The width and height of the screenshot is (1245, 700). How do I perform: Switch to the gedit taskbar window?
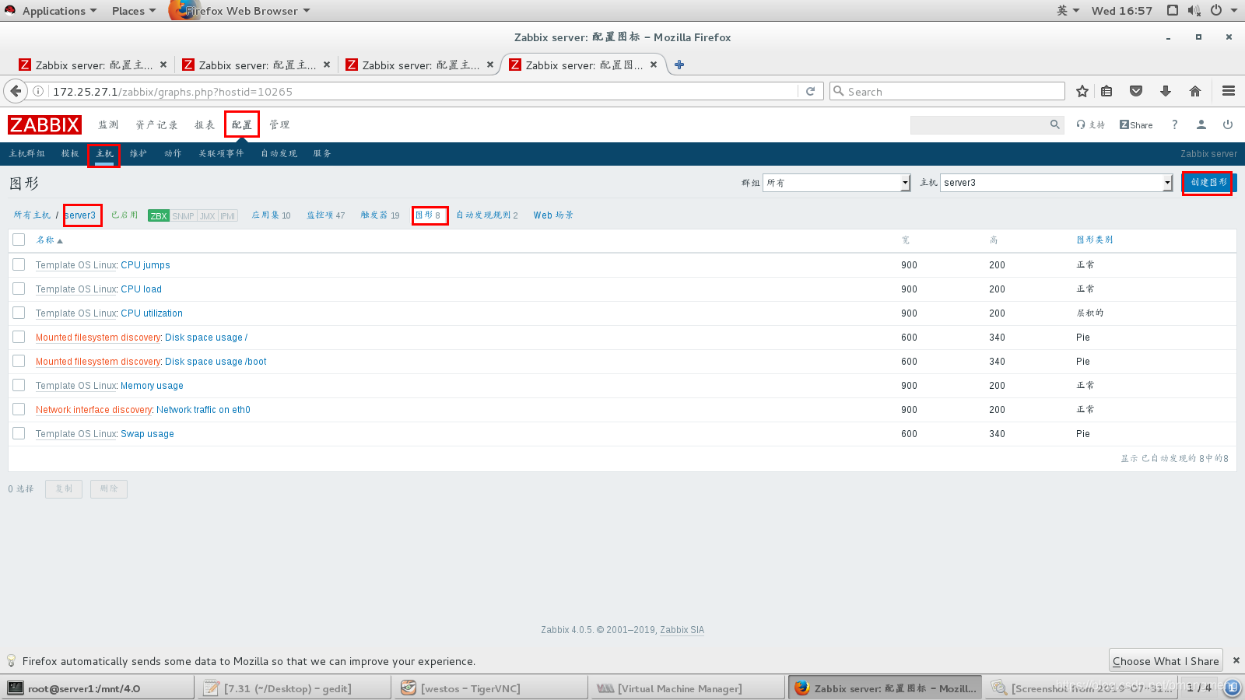tap(294, 688)
